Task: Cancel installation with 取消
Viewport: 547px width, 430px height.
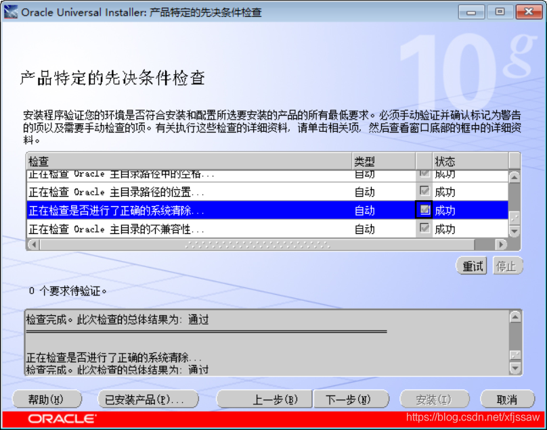Action: [x=507, y=400]
